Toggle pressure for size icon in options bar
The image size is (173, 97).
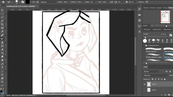[147, 2]
